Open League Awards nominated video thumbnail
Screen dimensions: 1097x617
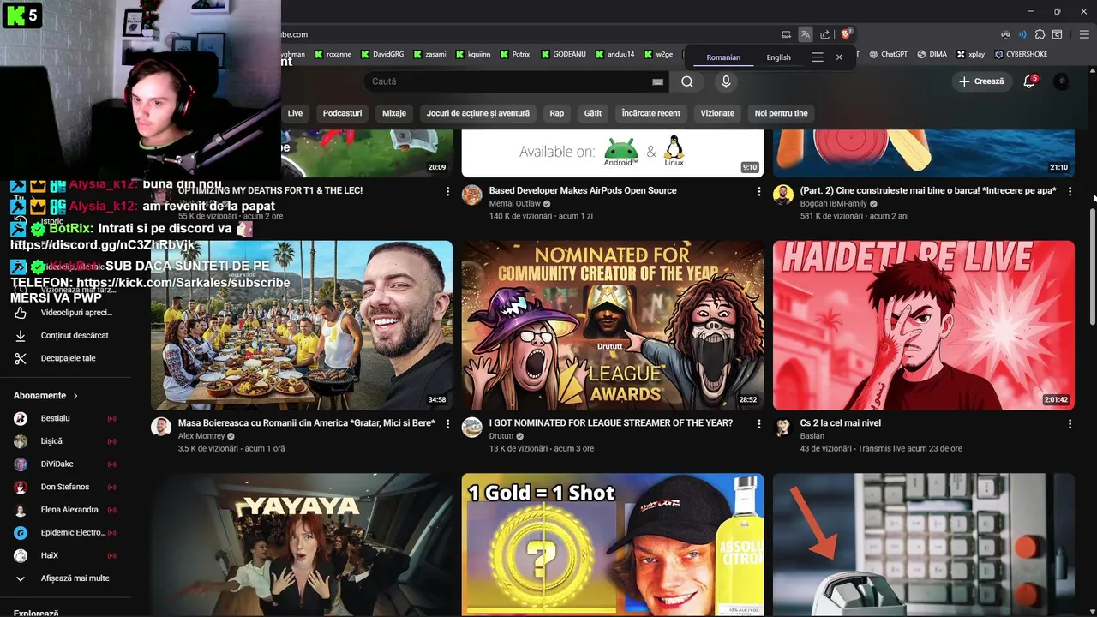point(613,325)
